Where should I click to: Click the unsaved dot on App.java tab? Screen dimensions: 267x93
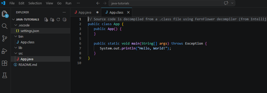[97, 12]
